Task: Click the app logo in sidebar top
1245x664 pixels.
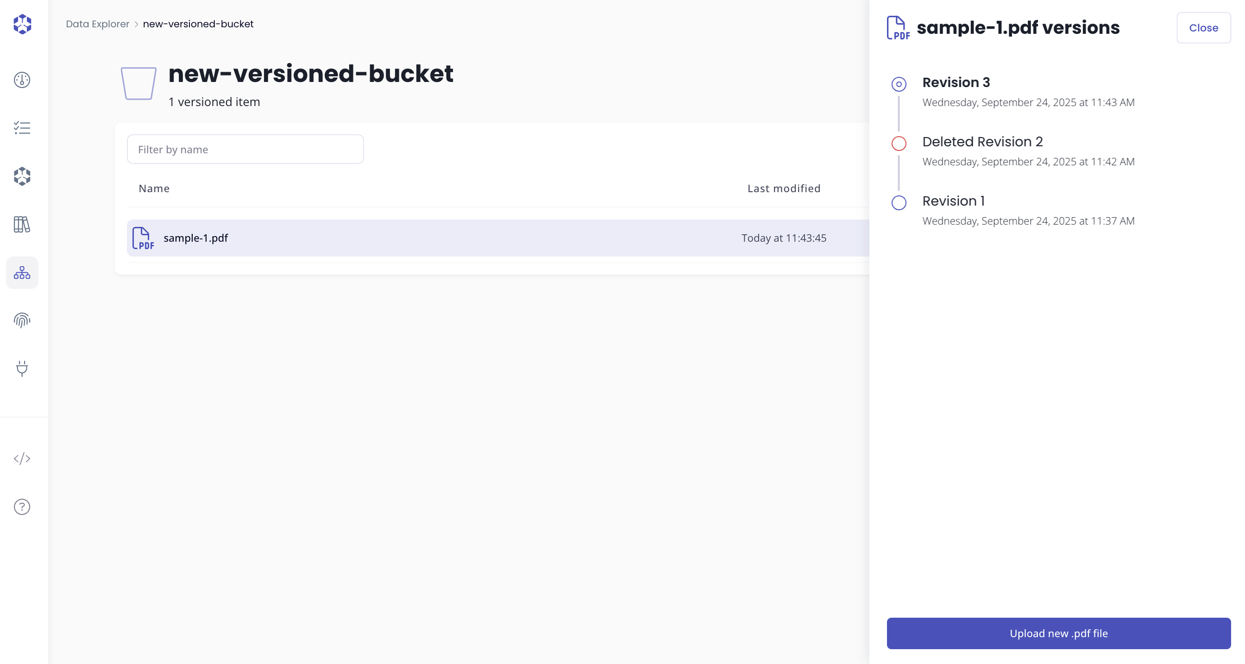Action: click(22, 24)
